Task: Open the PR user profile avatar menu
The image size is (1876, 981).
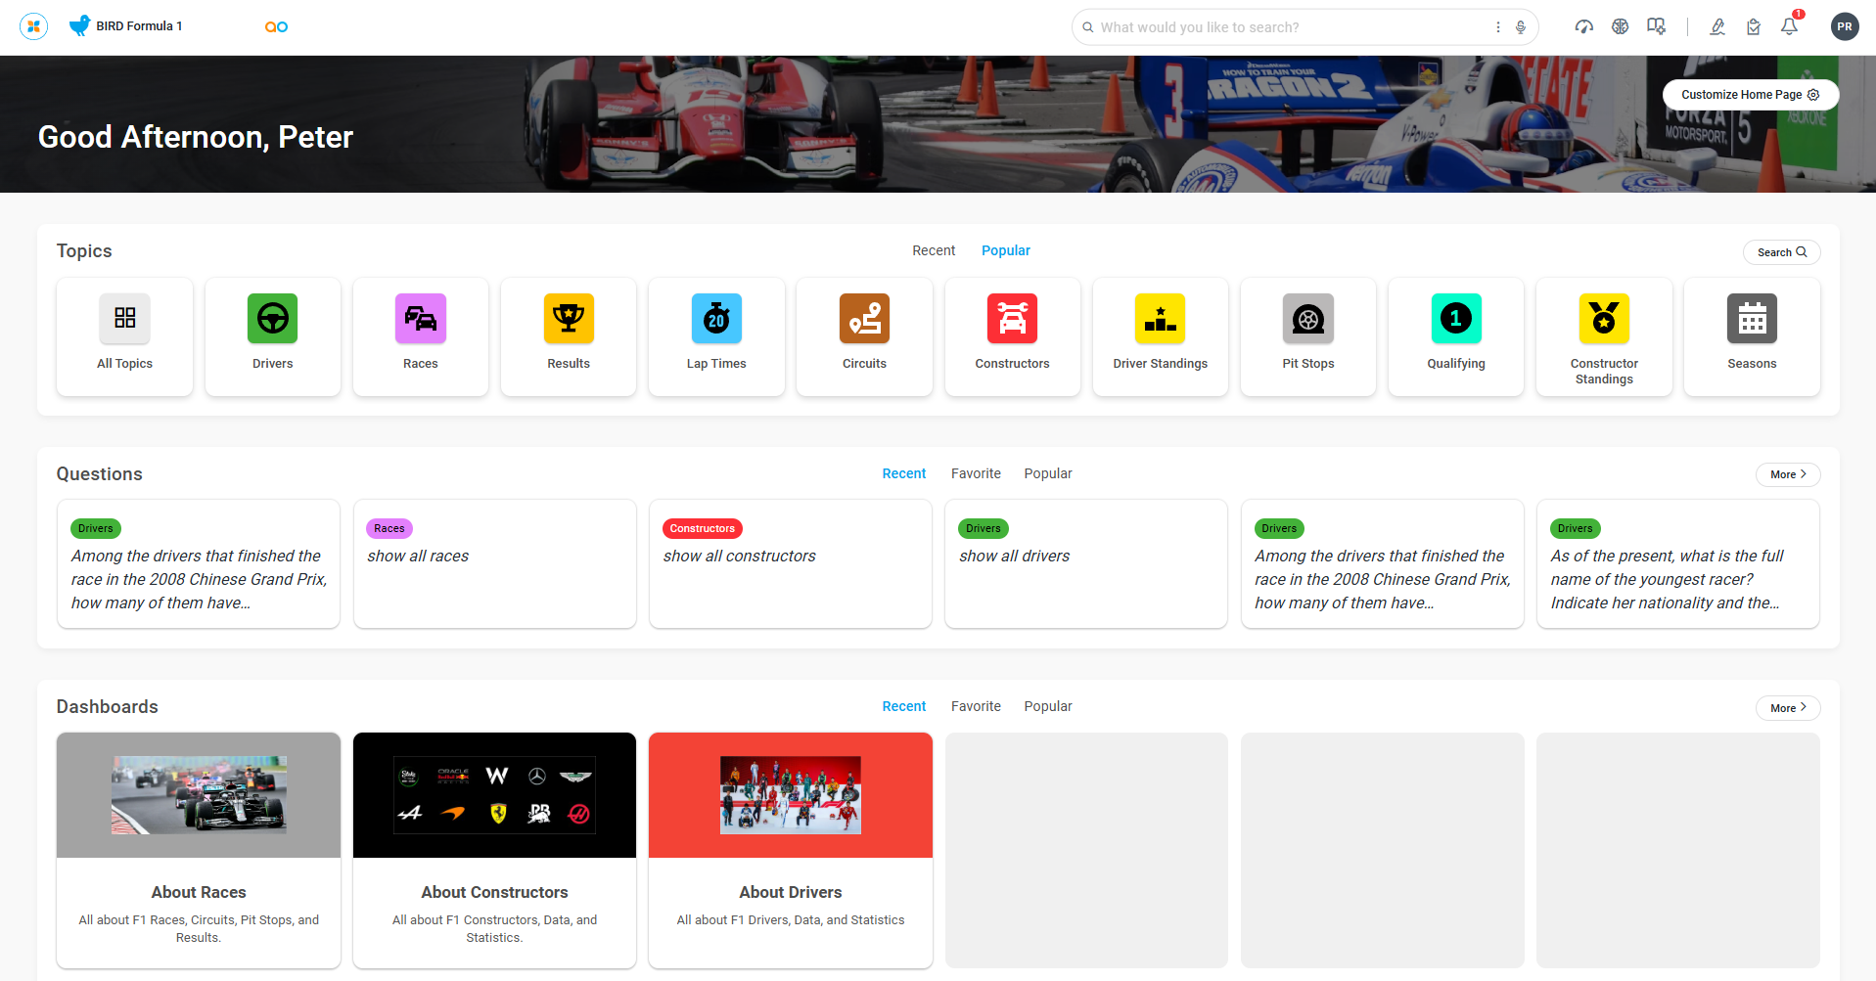Action: click(1844, 26)
